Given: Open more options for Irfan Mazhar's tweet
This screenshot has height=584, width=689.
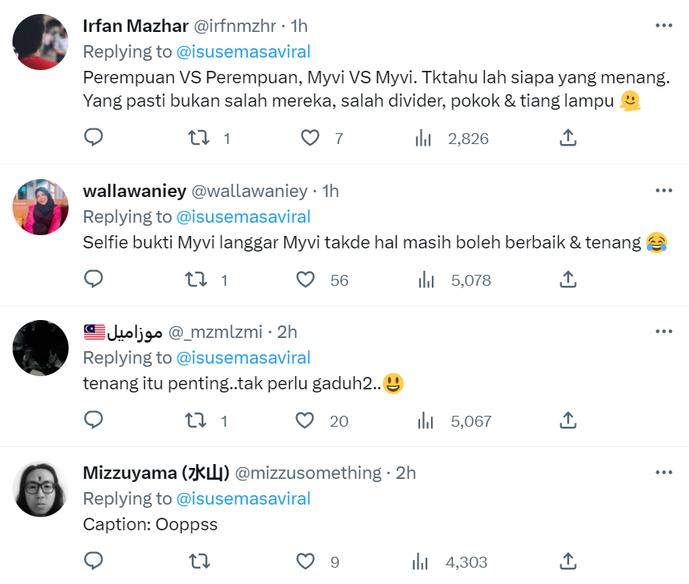Looking at the screenshot, I should (x=663, y=25).
